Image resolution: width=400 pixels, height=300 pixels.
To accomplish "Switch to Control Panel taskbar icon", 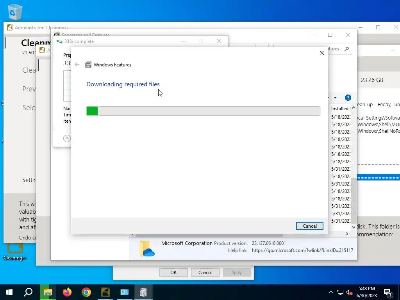I will (125, 292).
